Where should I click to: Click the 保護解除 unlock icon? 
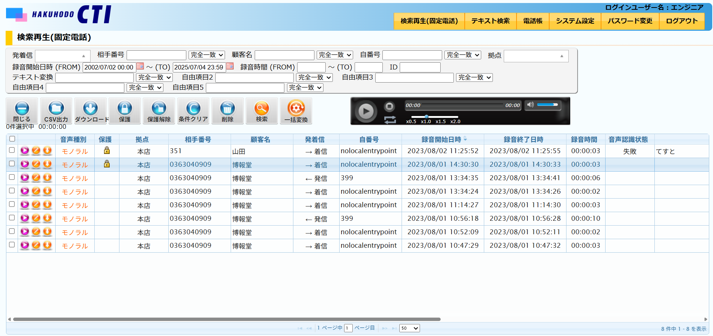(x=159, y=109)
